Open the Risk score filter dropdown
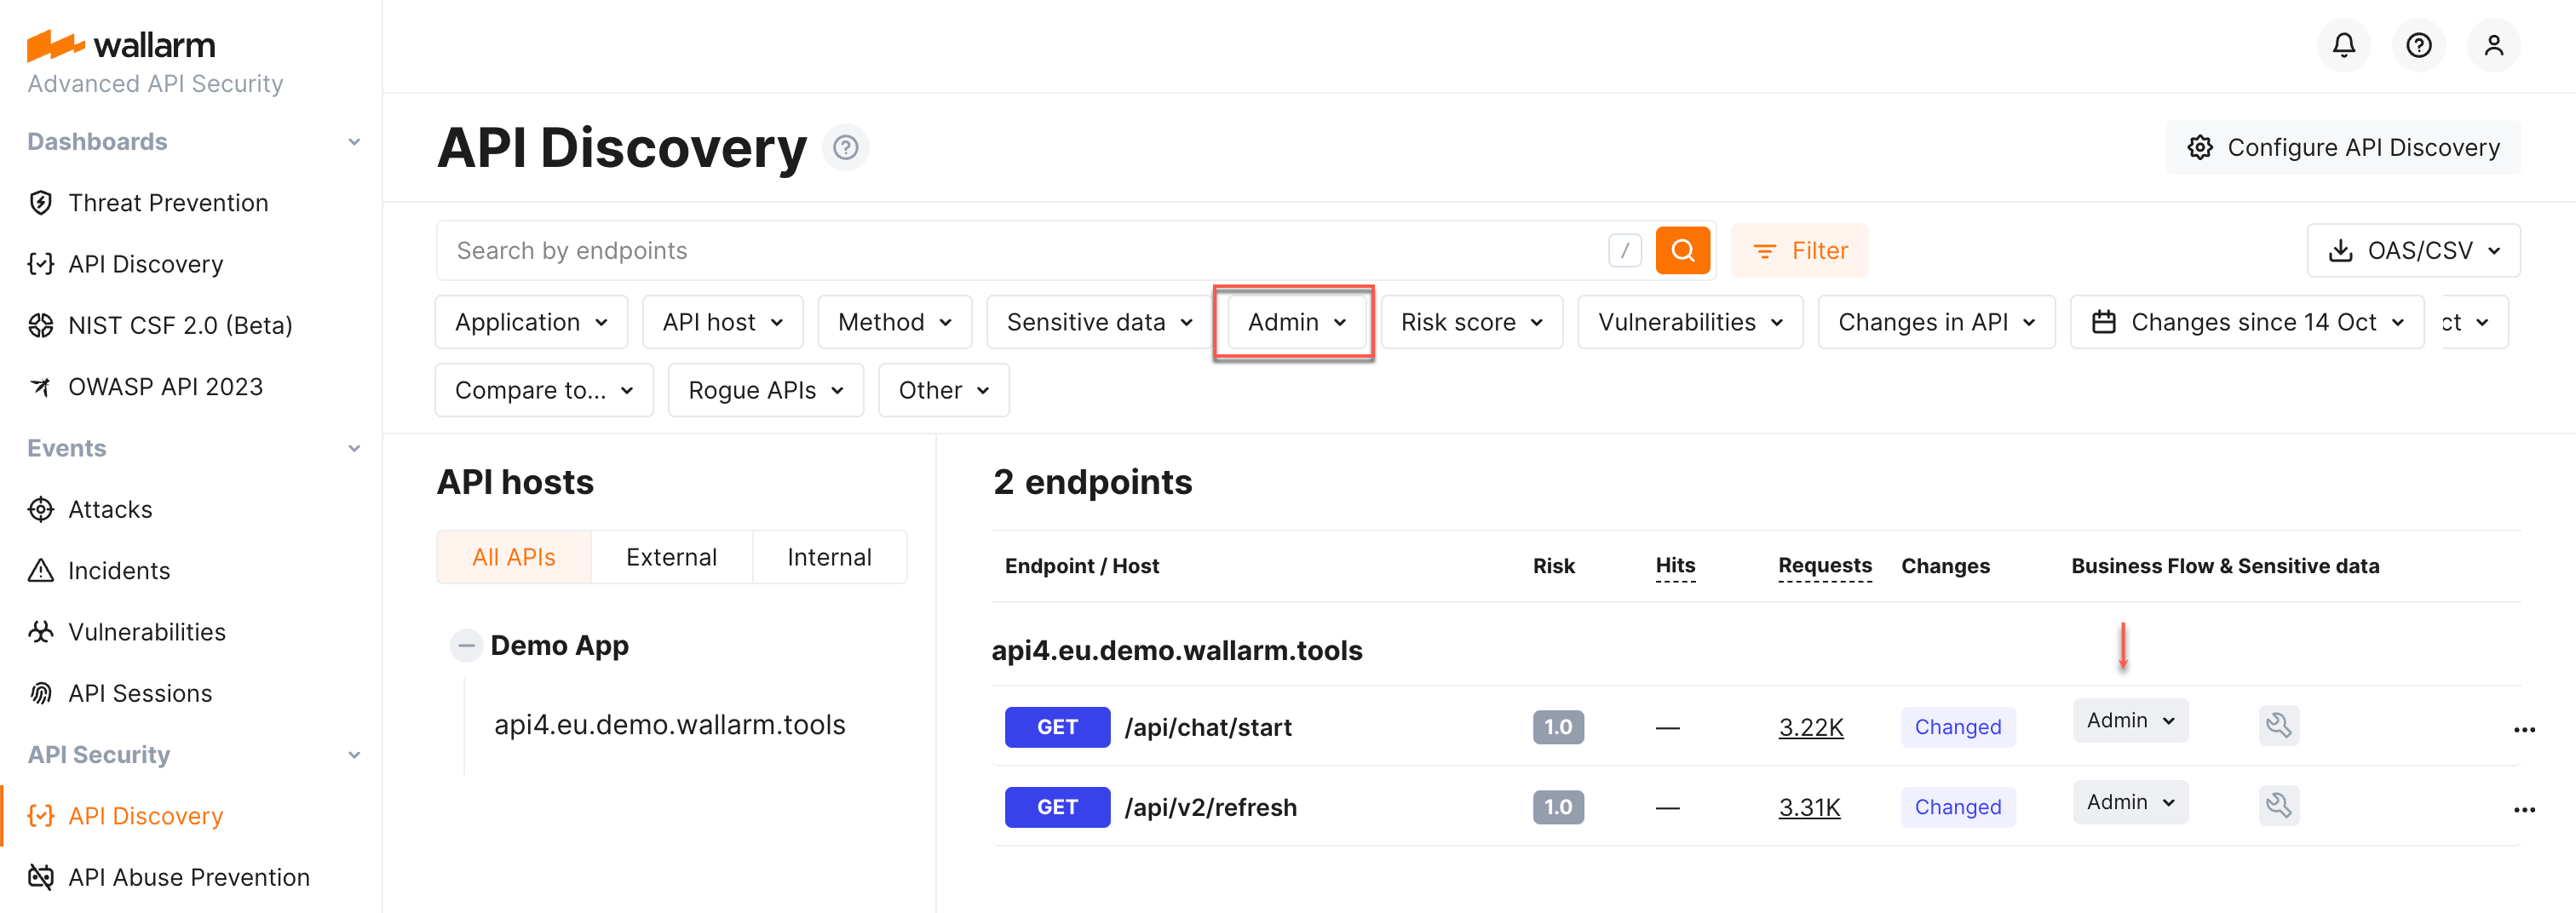This screenshot has height=913, width=2576. pos(1471,321)
